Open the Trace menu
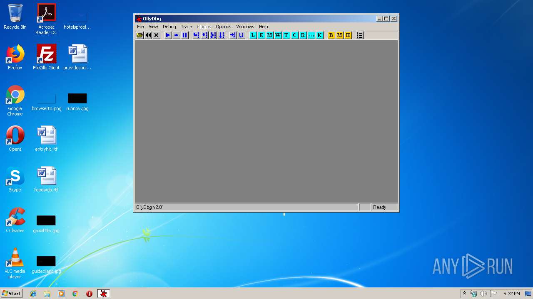 tap(187, 27)
